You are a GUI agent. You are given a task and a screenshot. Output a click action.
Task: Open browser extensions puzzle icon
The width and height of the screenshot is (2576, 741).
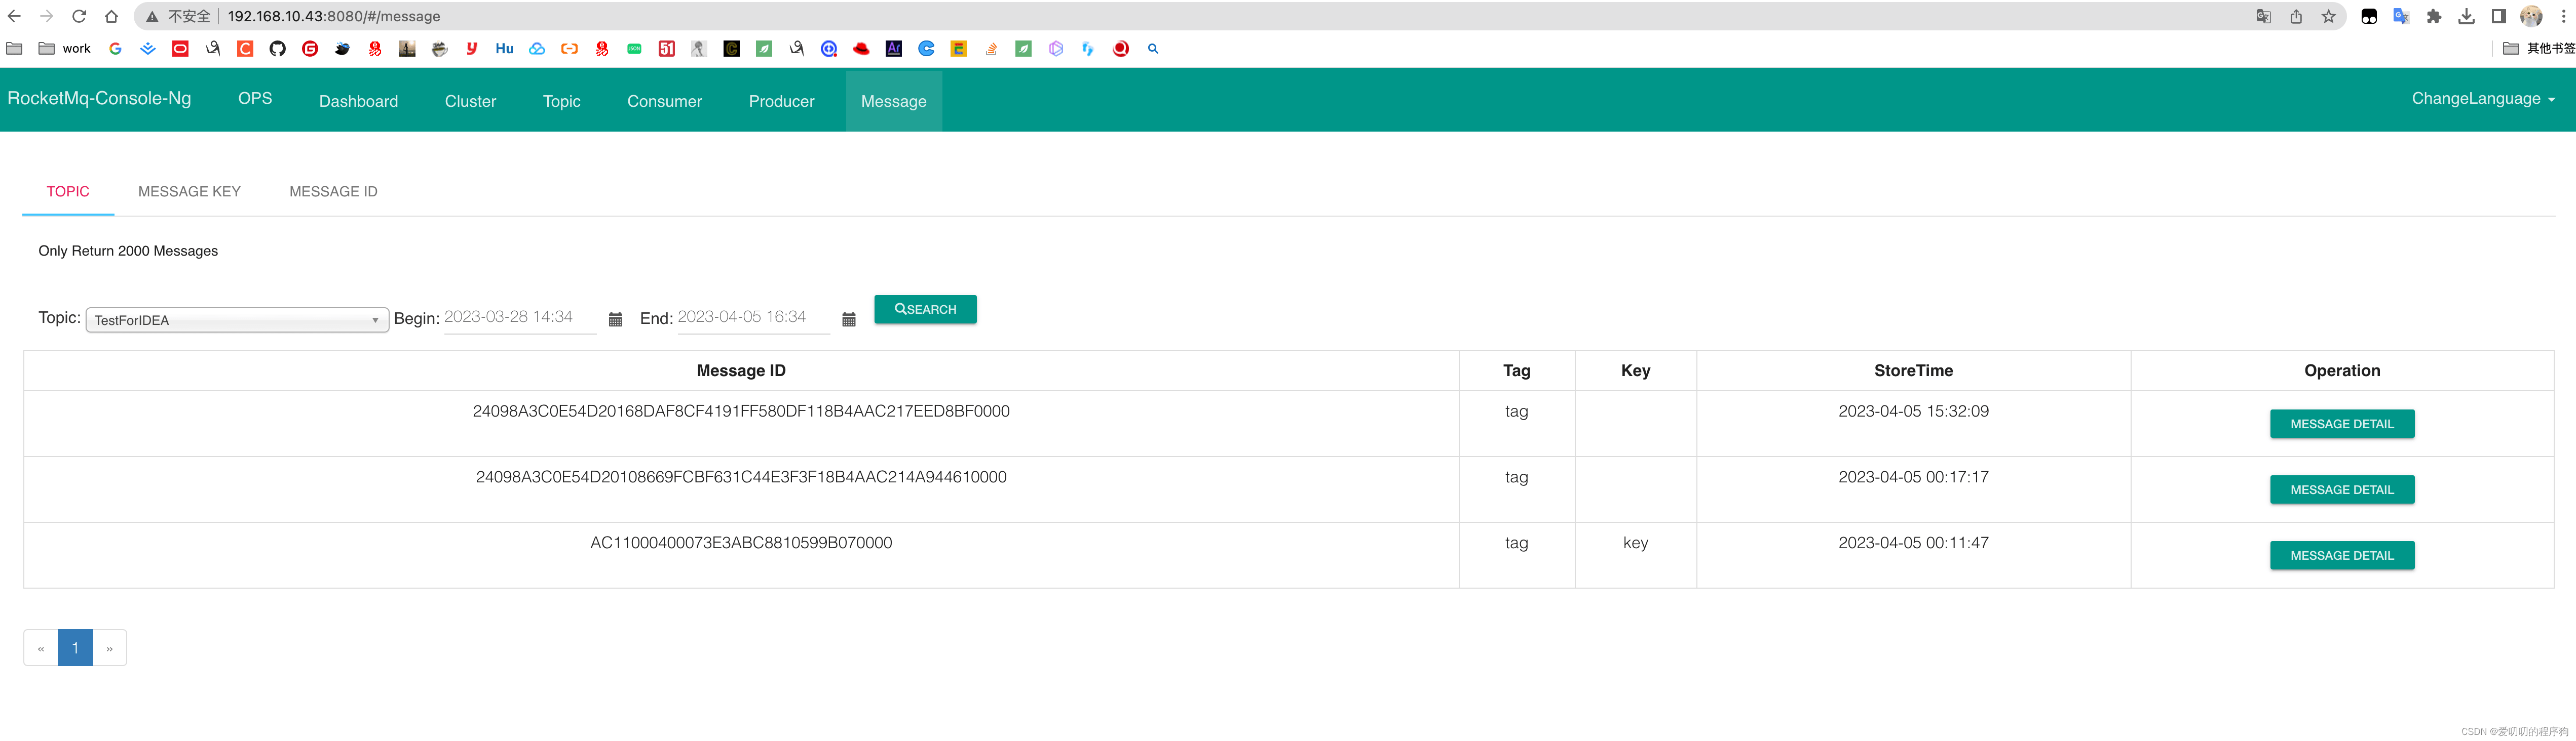coord(2433,16)
